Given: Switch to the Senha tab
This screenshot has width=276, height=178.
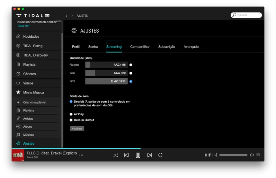Looking at the screenshot, I should [93, 47].
